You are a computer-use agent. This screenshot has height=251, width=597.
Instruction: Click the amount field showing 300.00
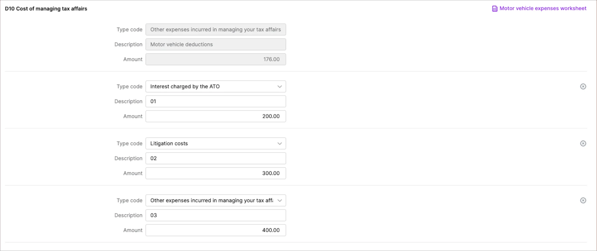coord(216,173)
